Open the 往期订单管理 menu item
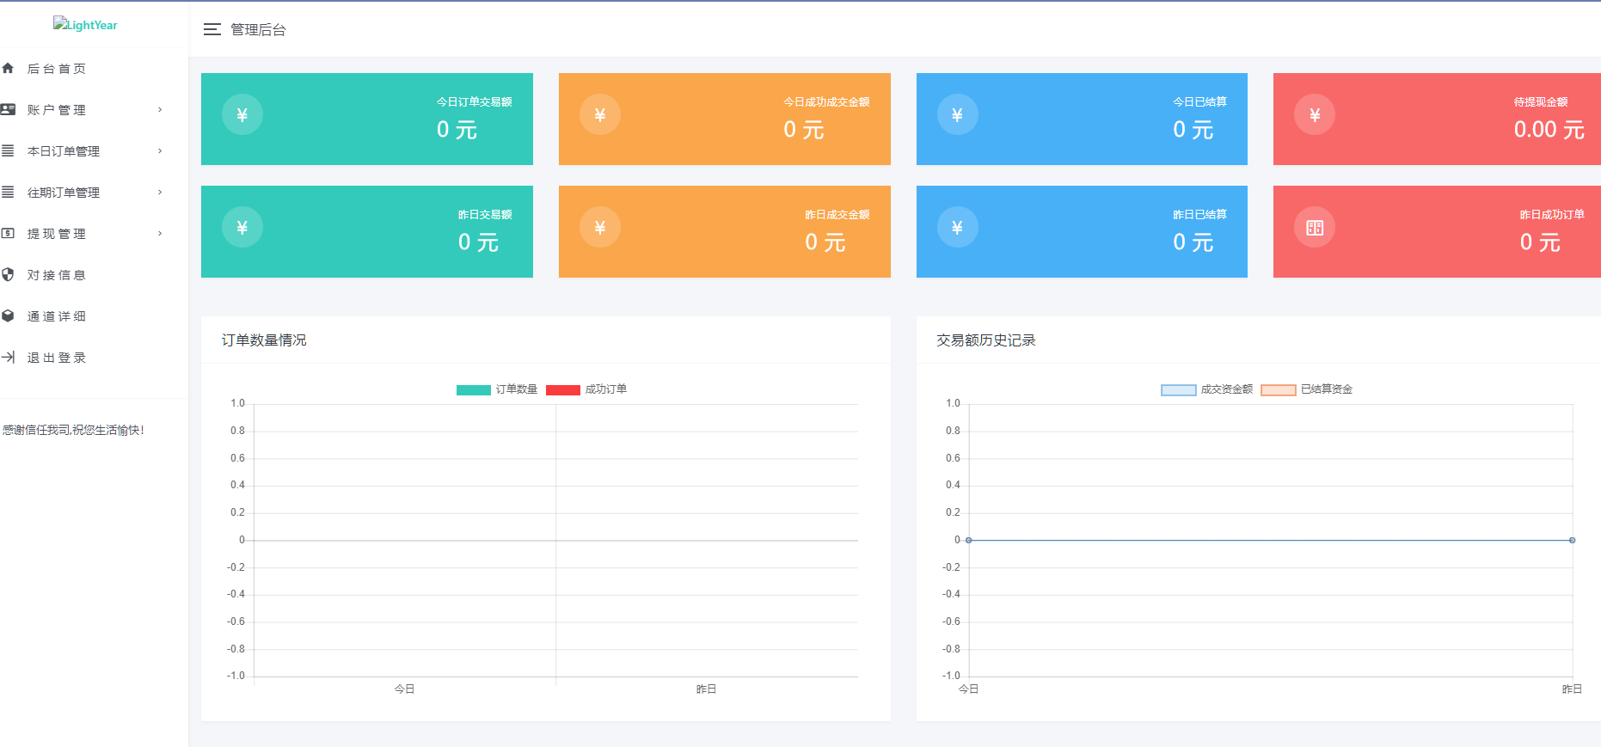Screen dimensions: 1601x747 pyautogui.click(x=64, y=193)
